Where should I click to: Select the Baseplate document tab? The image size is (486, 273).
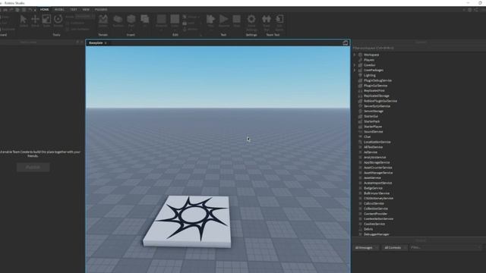pyautogui.click(x=96, y=43)
